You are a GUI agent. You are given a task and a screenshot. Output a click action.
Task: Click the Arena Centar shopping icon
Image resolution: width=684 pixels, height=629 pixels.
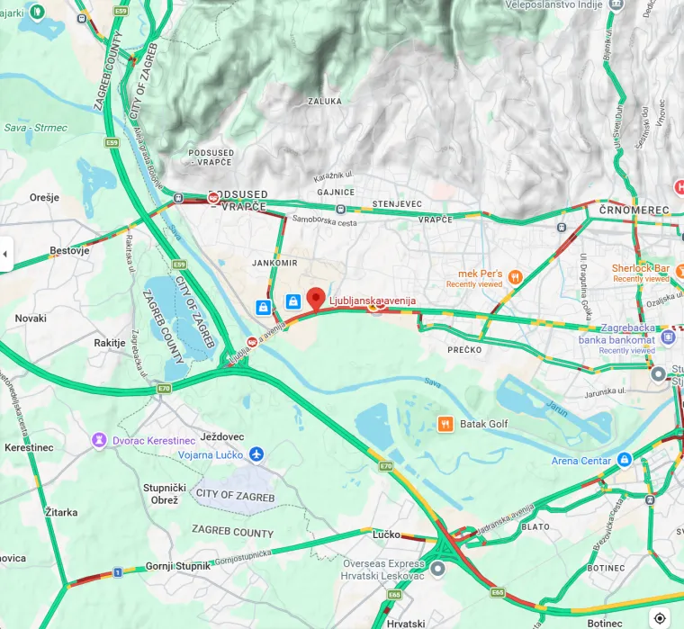pyautogui.click(x=625, y=460)
